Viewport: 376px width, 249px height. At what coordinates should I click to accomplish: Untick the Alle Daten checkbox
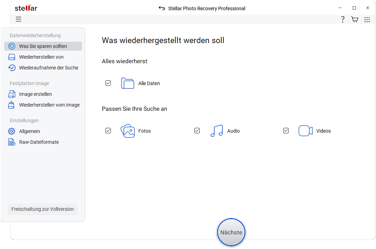pos(108,83)
